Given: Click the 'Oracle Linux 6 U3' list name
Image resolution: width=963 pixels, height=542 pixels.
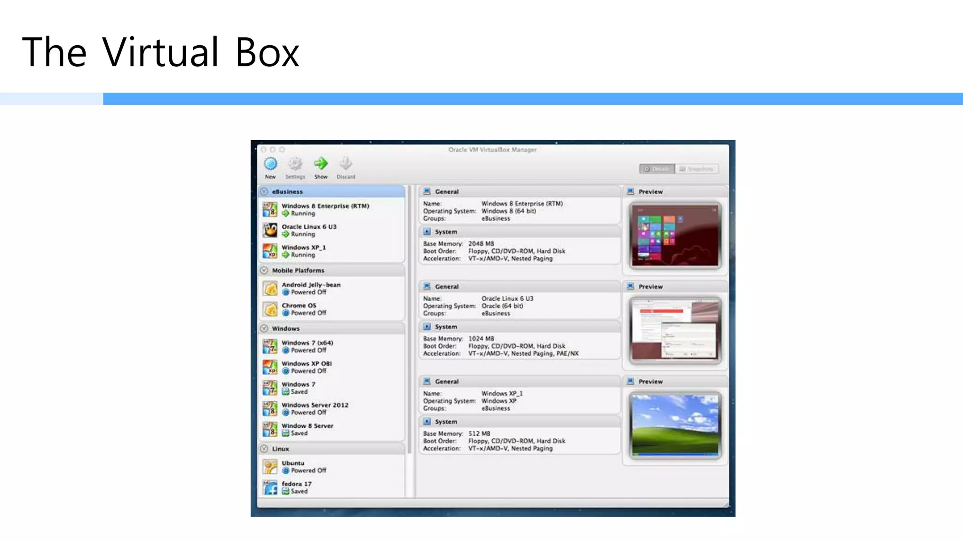Looking at the screenshot, I should click(x=309, y=227).
